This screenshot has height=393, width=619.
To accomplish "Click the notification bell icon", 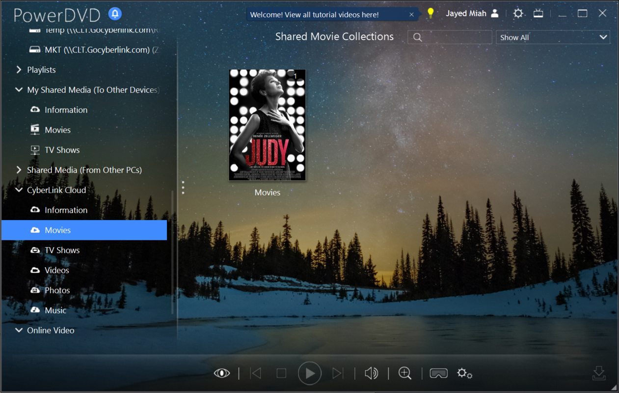I will [115, 14].
